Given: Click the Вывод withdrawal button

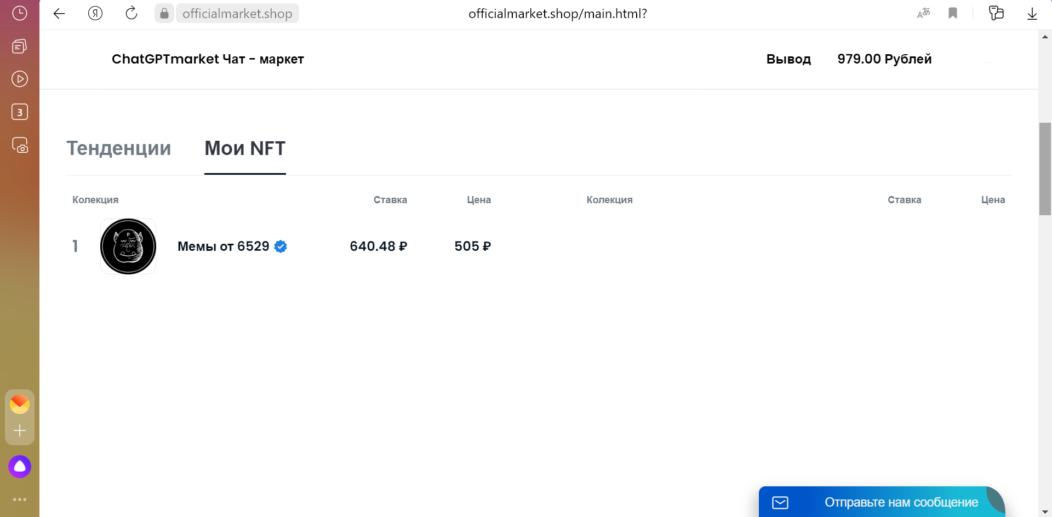Looking at the screenshot, I should [788, 59].
